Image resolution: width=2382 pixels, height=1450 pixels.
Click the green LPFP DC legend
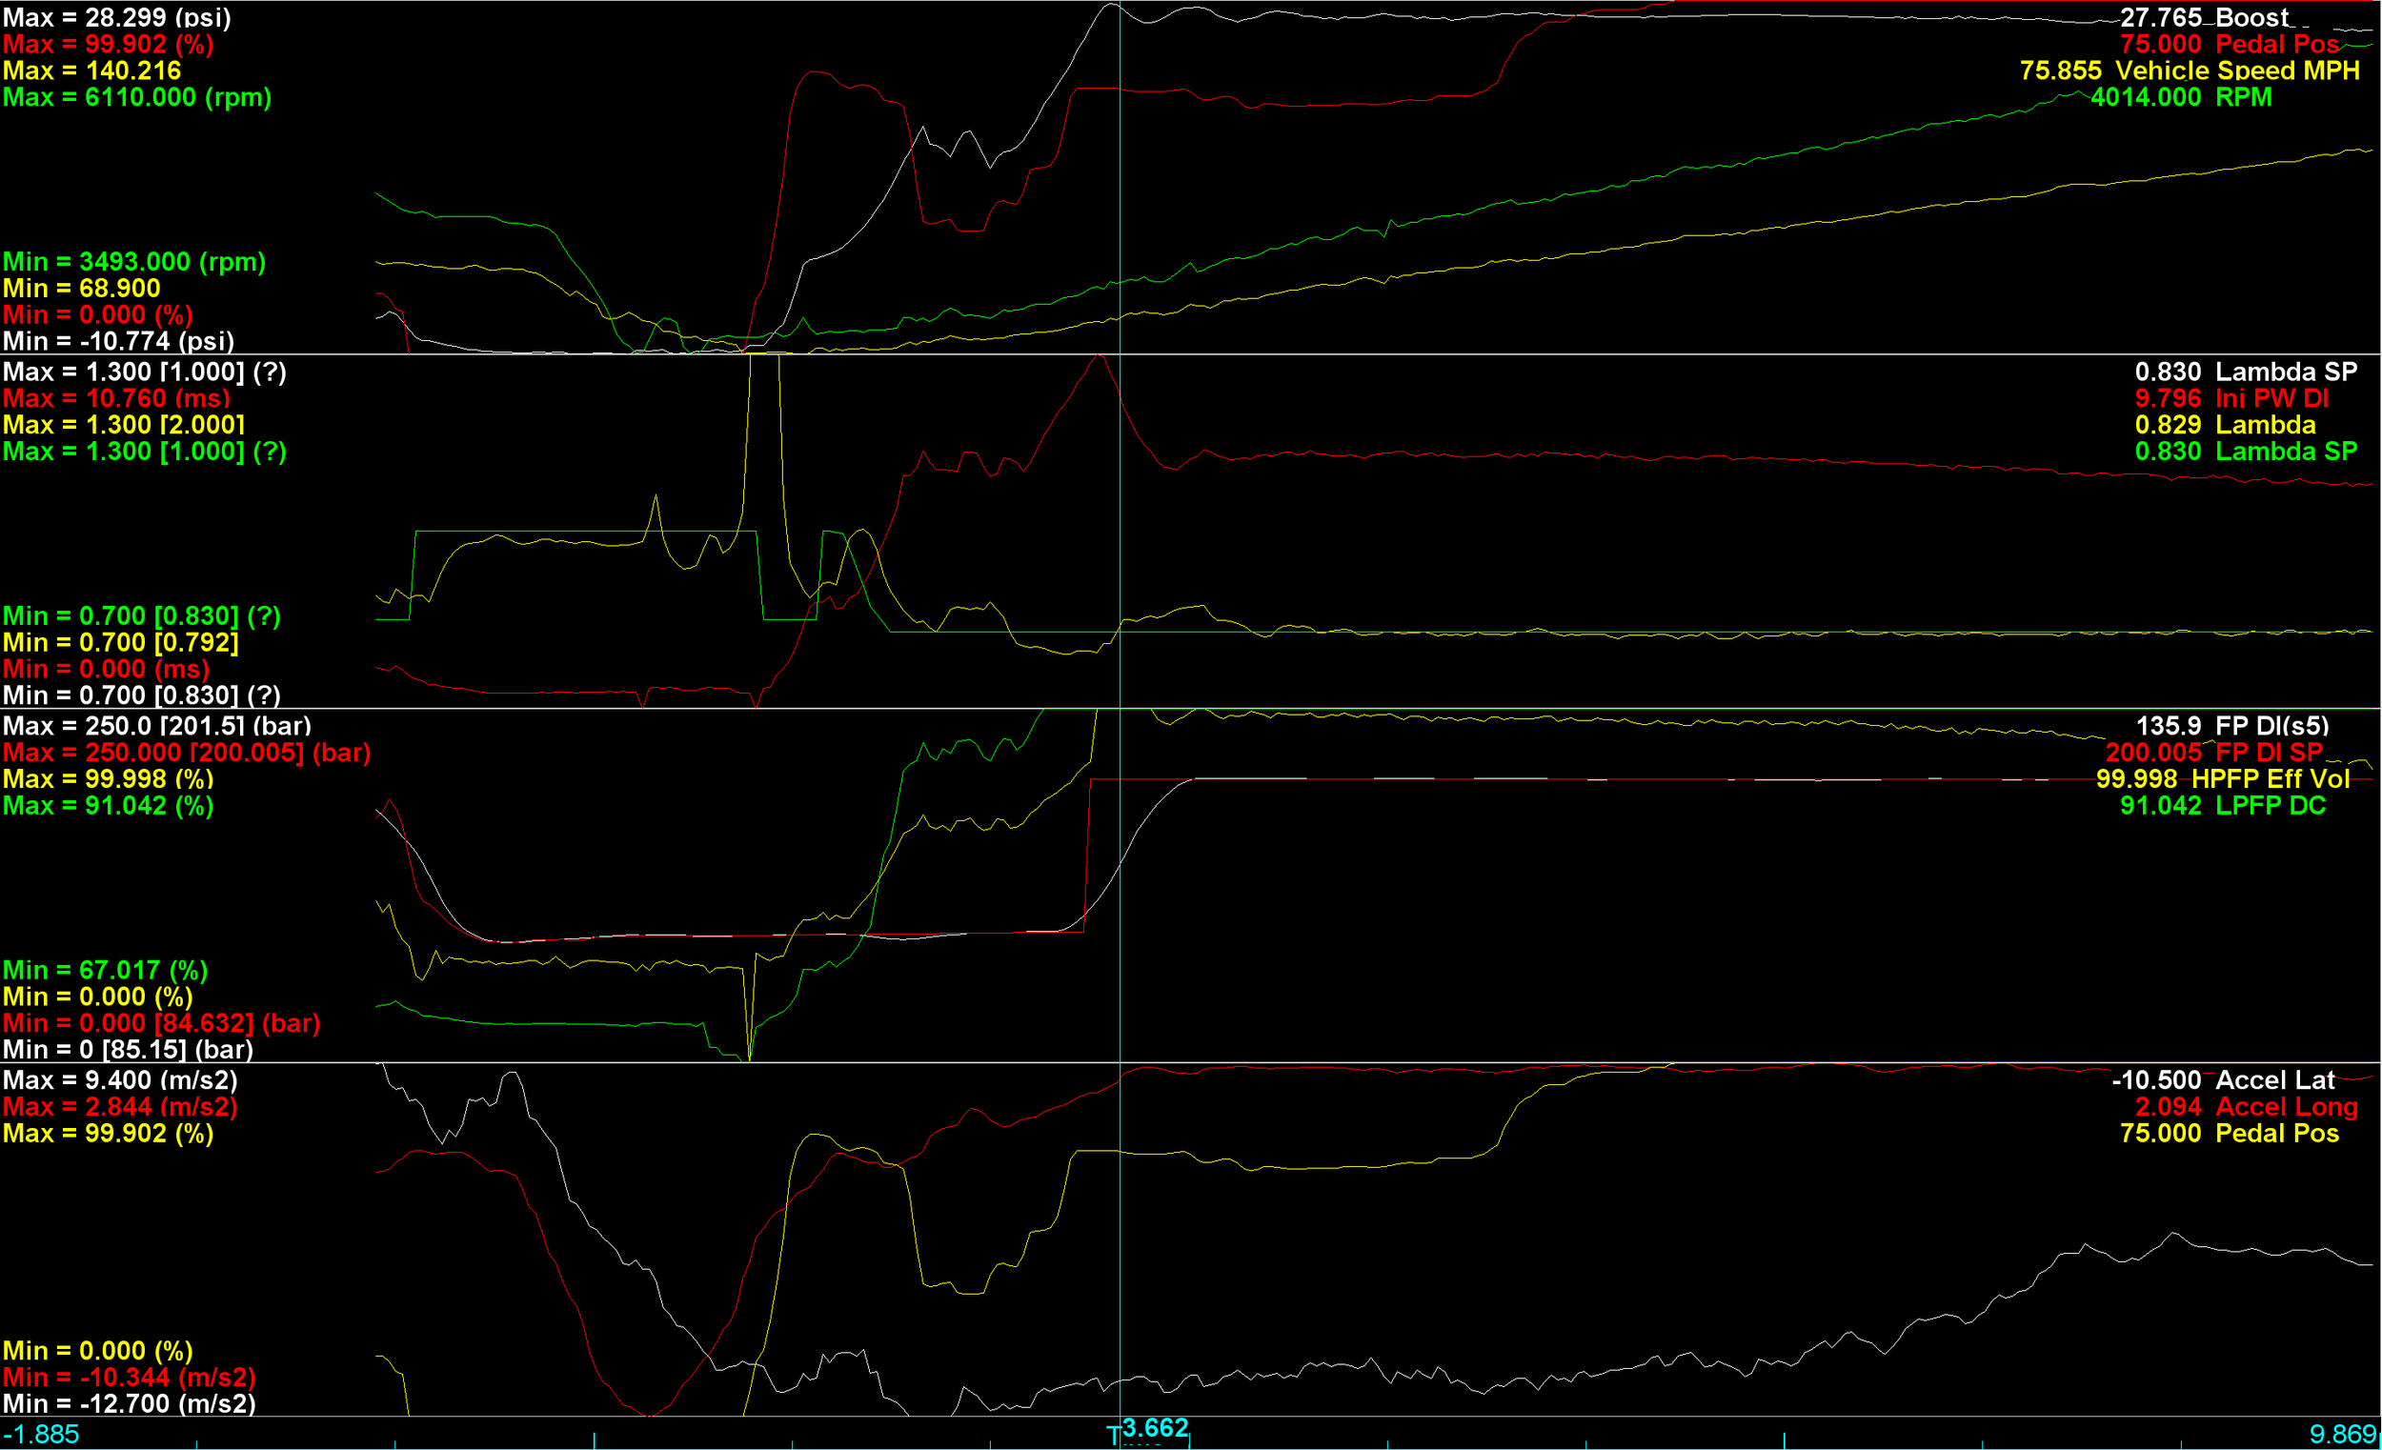click(x=2269, y=806)
